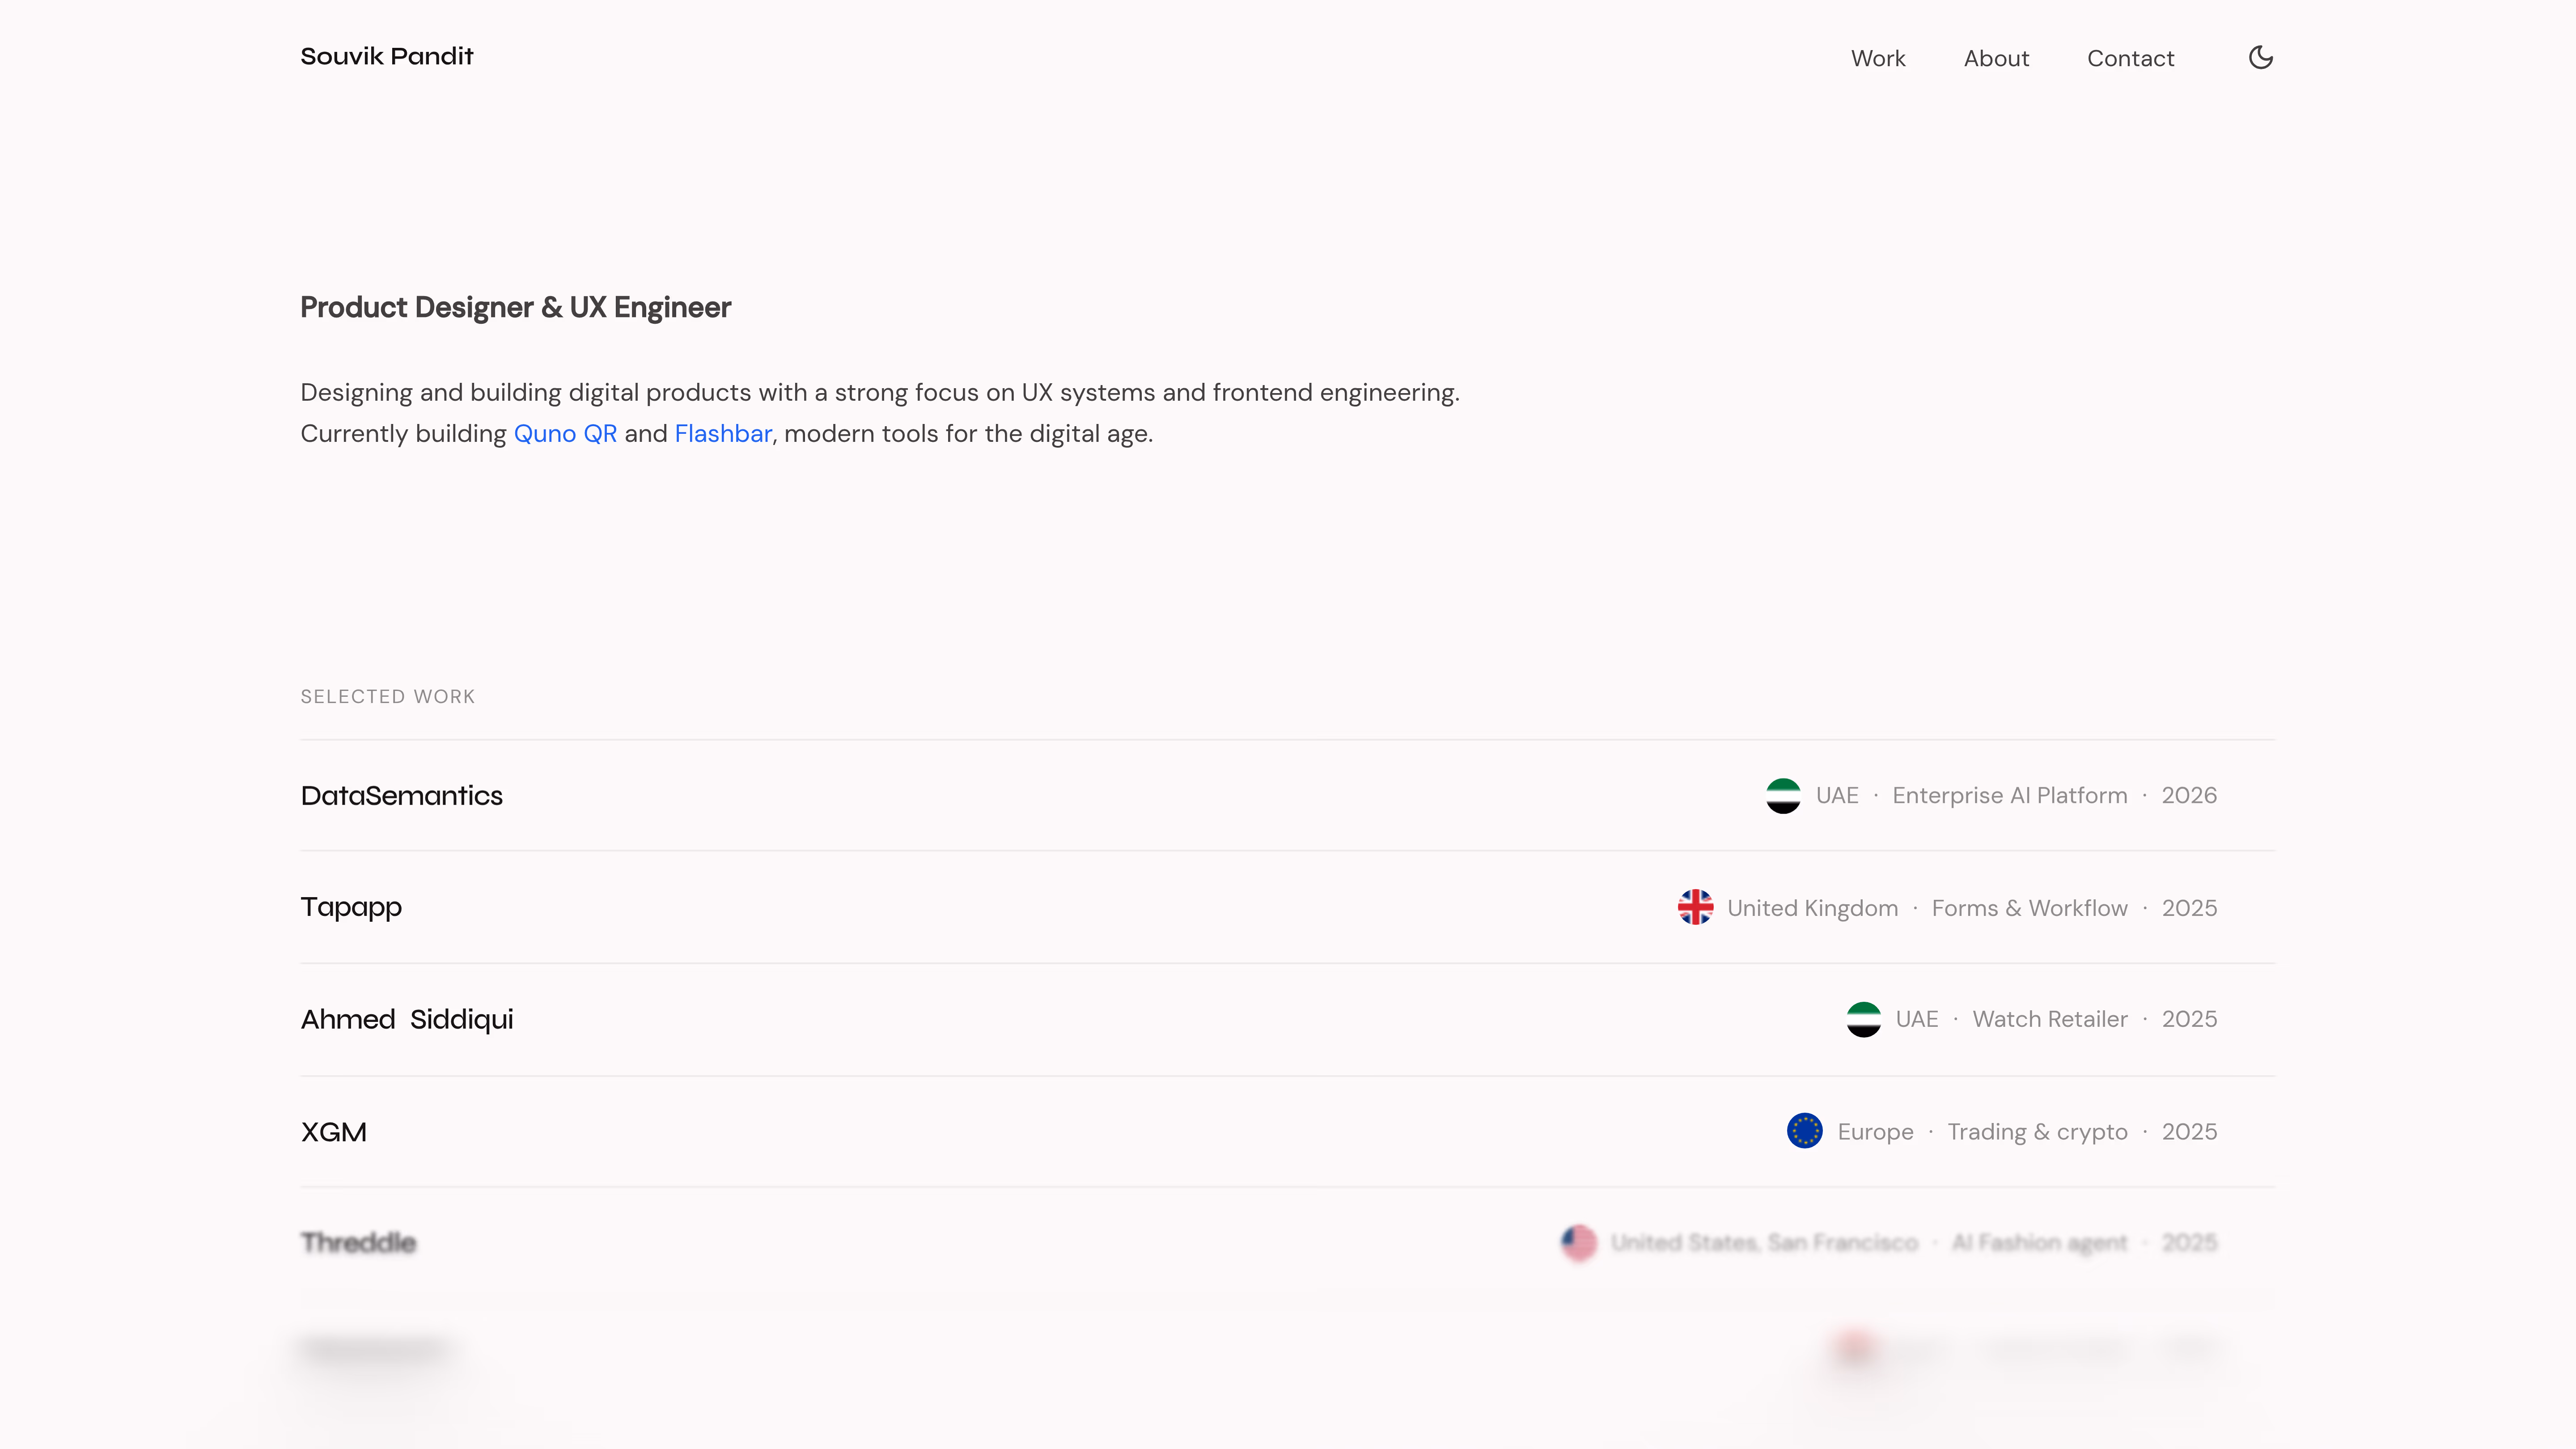Click the Product Designer & UX Engineer heading
The width and height of the screenshot is (2576, 1449).
point(516,308)
